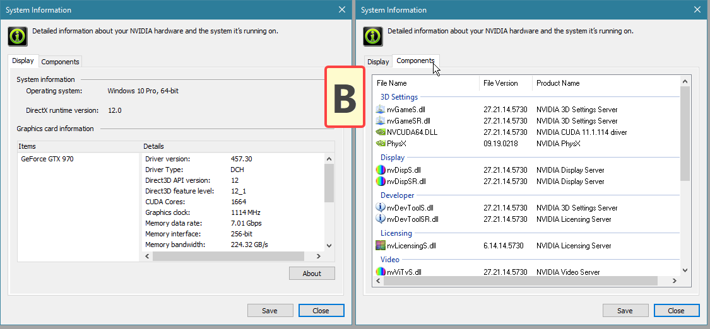Viewport: 710px width, 329px height.
Task: Select the Direct3D feature level row
Action: pos(233,191)
